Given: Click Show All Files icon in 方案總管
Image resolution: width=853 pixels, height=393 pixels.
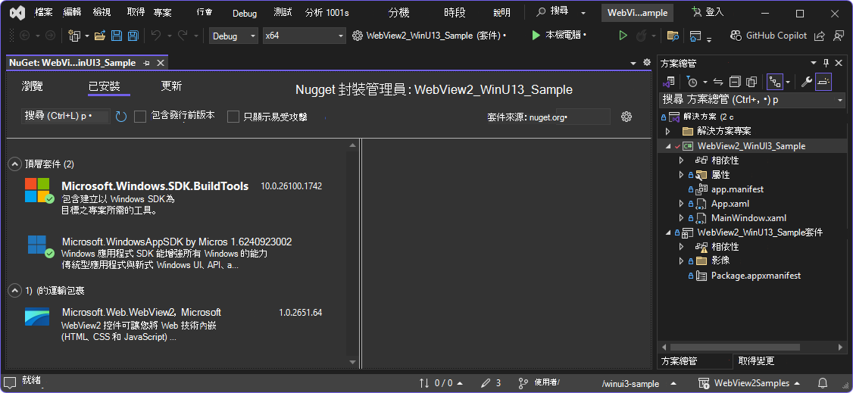Looking at the screenshot, I should click(x=751, y=82).
